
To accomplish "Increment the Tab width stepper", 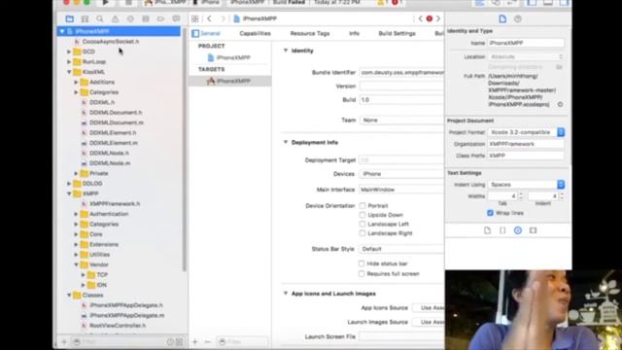I will coord(521,194).
